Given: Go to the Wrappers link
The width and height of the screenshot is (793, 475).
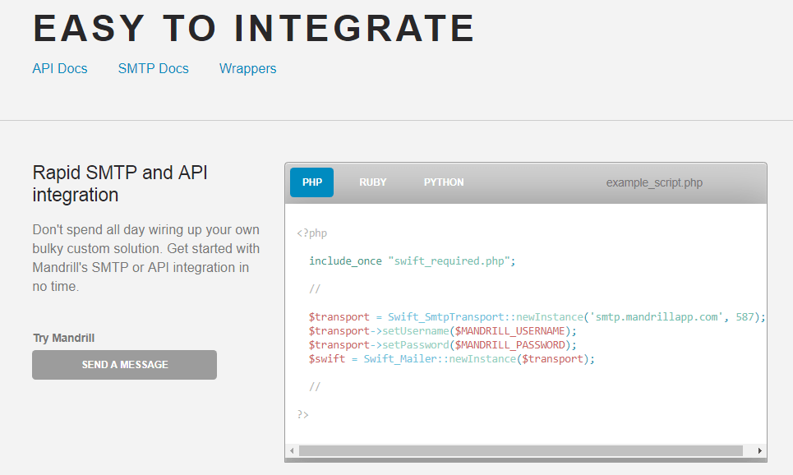Looking at the screenshot, I should [248, 68].
